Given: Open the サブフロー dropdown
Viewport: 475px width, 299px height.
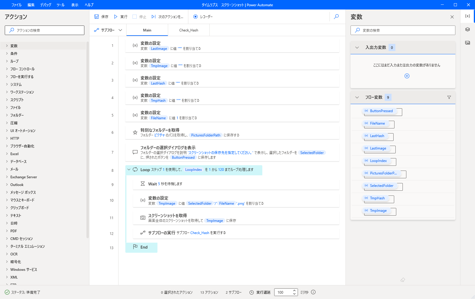Looking at the screenshot, I should click(x=108, y=30).
